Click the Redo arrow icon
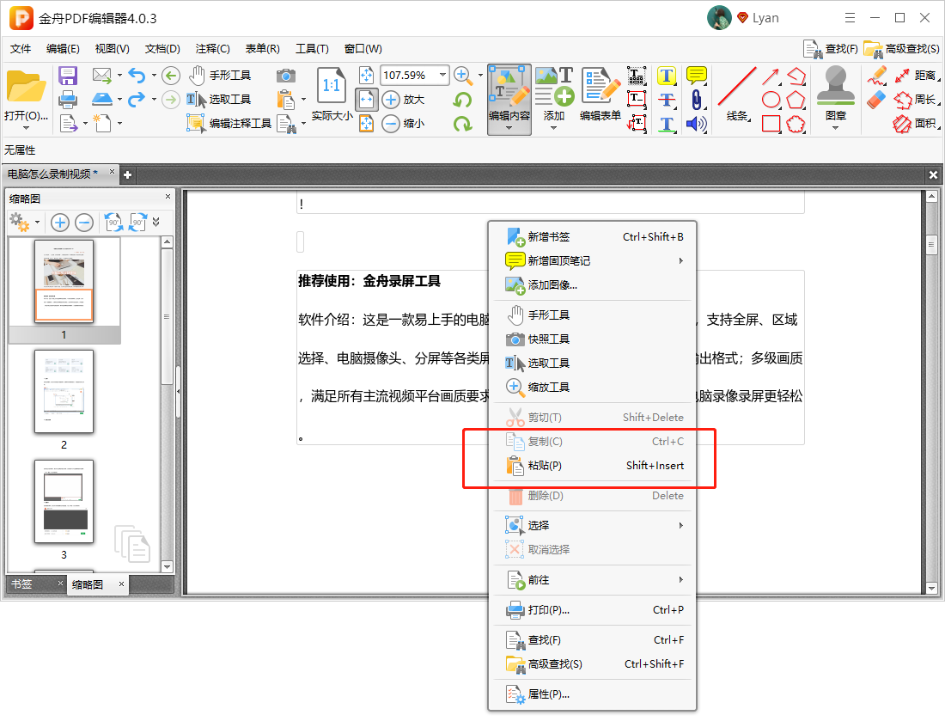Screen dimensions: 945x721 137,99
